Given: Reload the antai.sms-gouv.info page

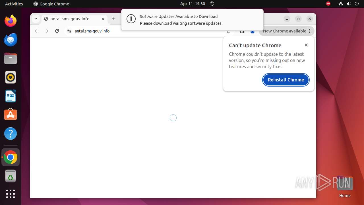Looking at the screenshot, I should pos(57,31).
